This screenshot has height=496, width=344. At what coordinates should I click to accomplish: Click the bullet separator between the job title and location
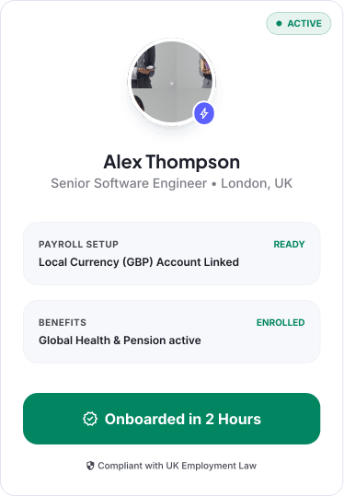pos(213,184)
